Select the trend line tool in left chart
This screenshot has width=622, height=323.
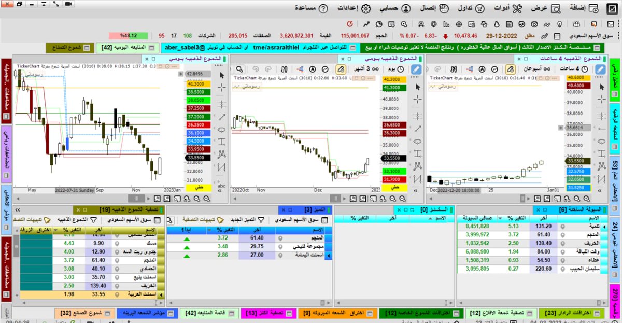pos(221,116)
